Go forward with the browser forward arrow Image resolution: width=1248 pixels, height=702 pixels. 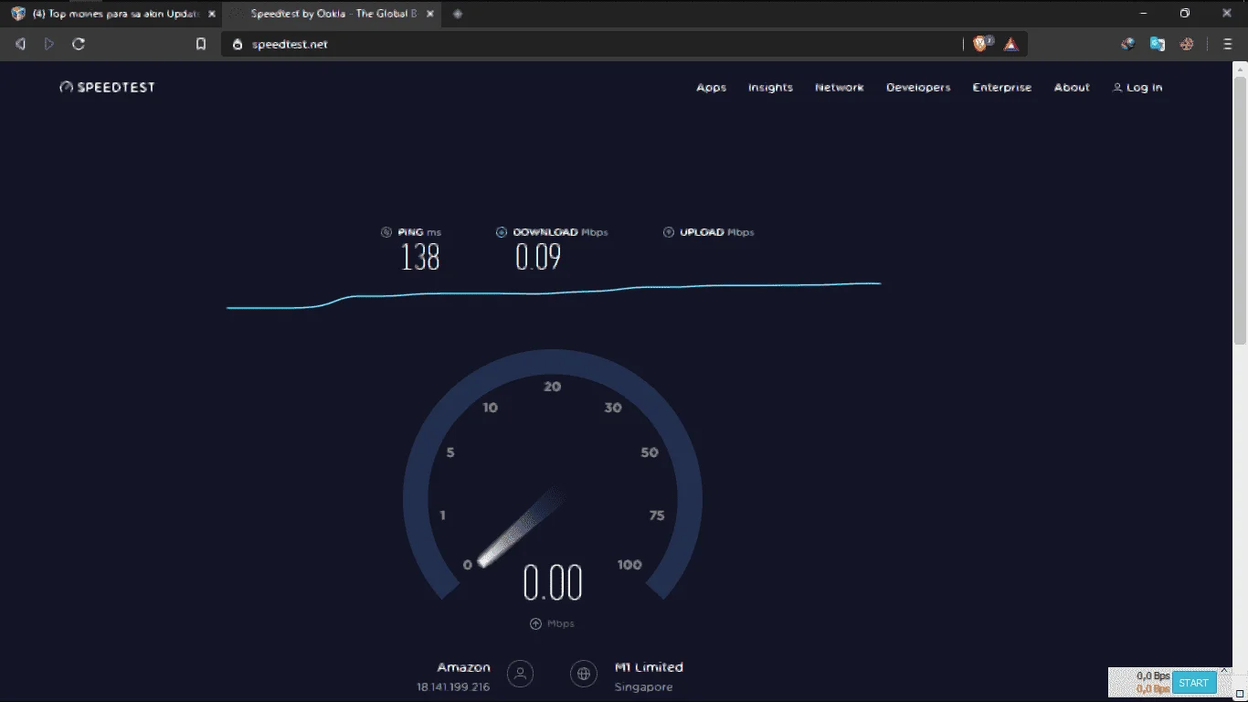[x=49, y=44]
